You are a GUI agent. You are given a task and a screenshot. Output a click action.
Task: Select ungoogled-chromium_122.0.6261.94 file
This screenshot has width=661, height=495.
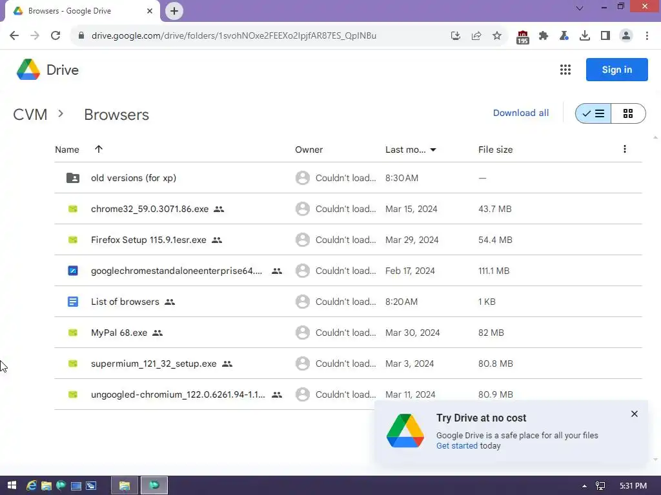click(178, 394)
